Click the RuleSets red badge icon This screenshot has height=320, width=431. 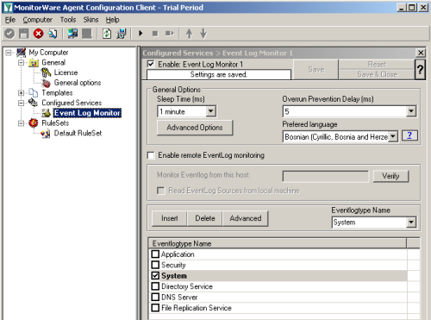tap(34, 123)
